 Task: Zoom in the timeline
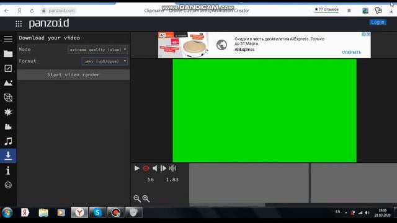click(146, 198)
